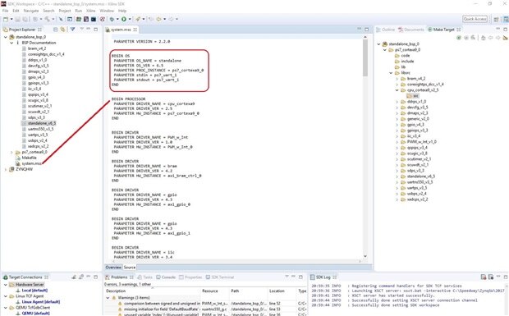This screenshot has width=509, height=316.
Task: Click the Open Perspective icon
Action: click(496, 19)
